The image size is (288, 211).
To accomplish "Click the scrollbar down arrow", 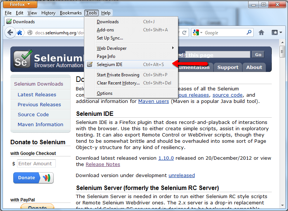I will point(282,205).
